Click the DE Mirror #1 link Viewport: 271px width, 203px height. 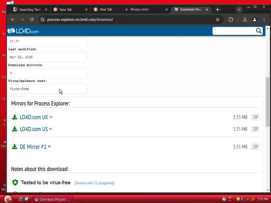(33, 147)
